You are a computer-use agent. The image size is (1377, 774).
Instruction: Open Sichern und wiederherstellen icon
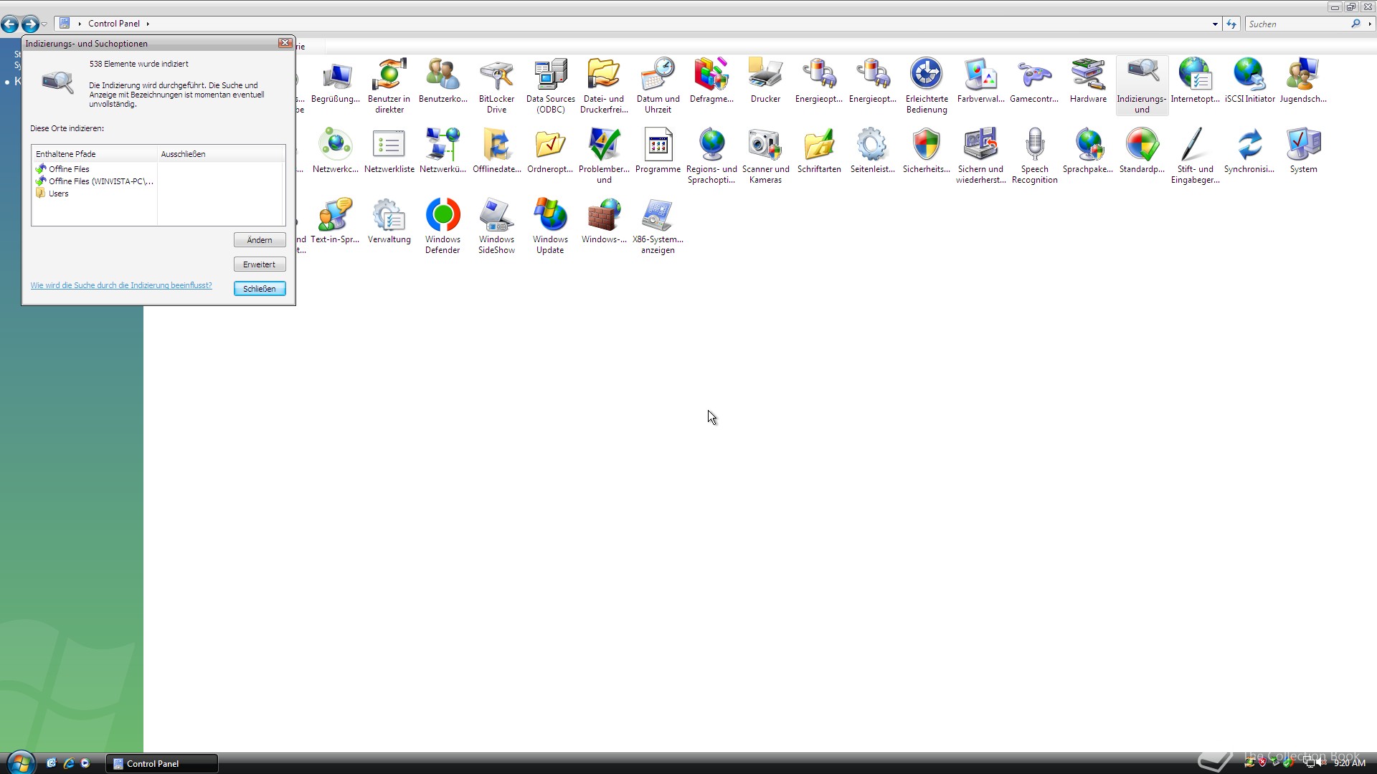coord(980,156)
